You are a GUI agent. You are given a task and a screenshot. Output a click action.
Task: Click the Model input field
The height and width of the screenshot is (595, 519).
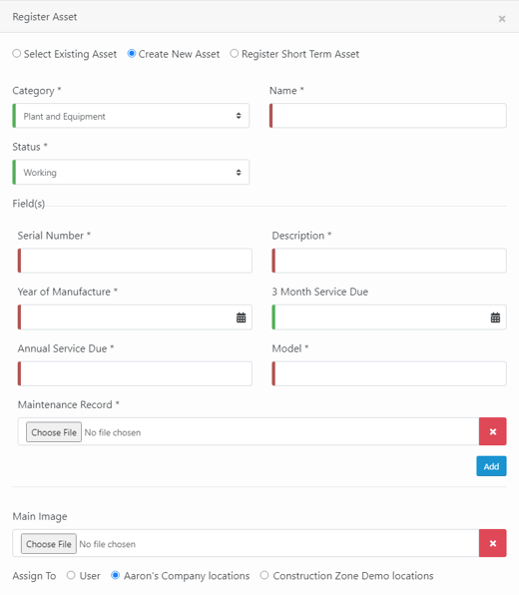point(389,373)
